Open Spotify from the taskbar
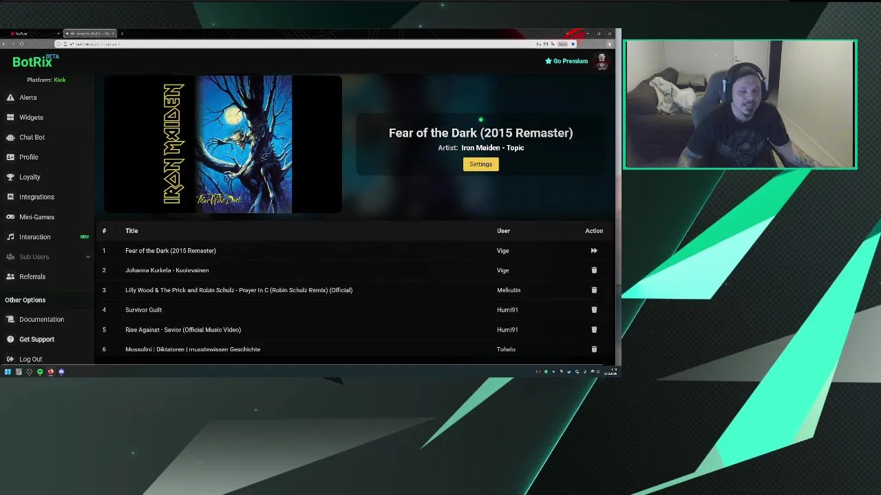The height and width of the screenshot is (495, 881). tap(40, 372)
